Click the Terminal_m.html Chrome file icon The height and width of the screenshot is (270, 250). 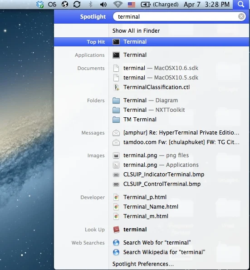coord(116,216)
